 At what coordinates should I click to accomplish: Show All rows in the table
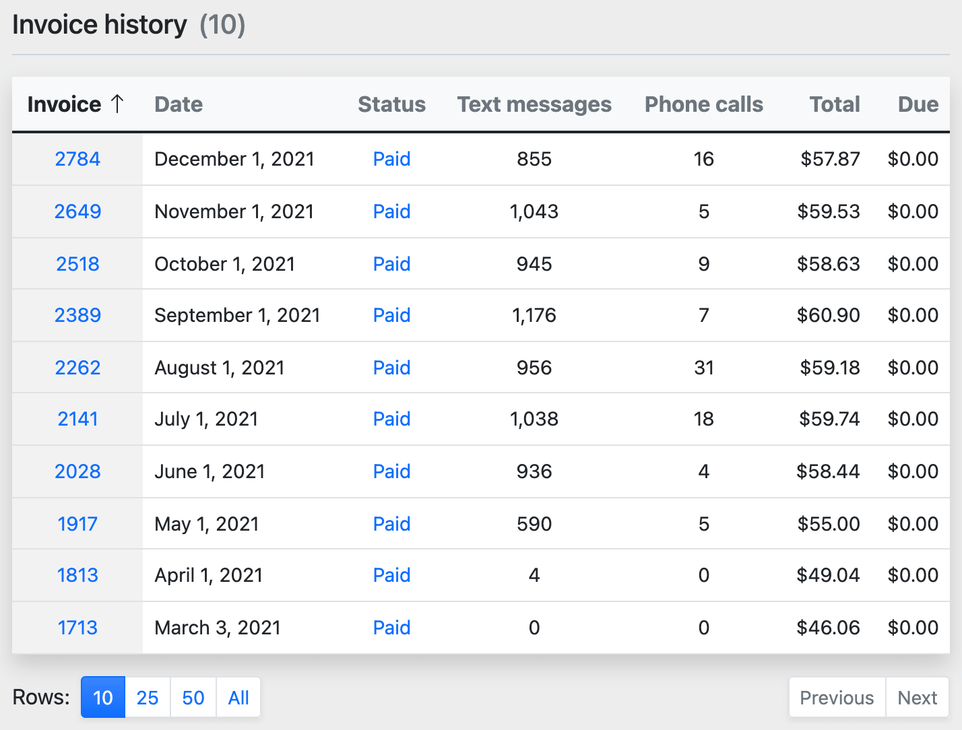(238, 698)
